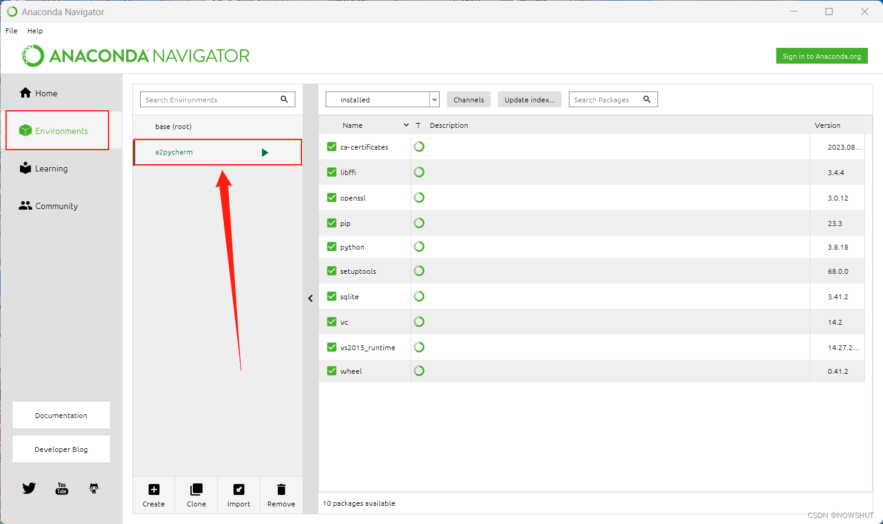Image resolution: width=883 pixels, height=524 pixels.
Task: Click the green circle icon for pip
Action: [419, 223]
